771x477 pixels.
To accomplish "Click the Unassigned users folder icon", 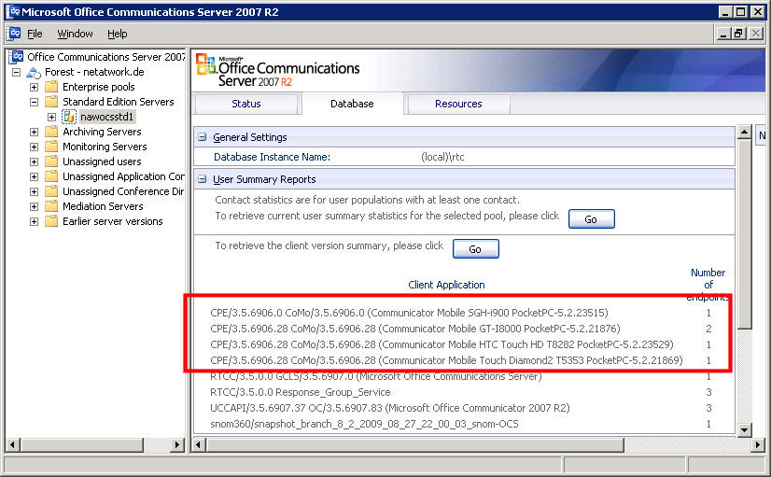I will [x=51, y=161].
